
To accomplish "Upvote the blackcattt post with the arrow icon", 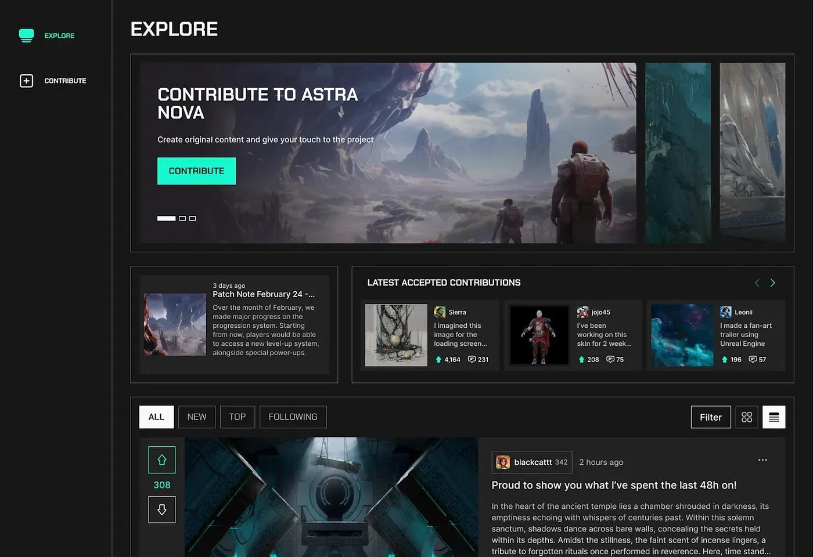I will (x=161, y=460).
